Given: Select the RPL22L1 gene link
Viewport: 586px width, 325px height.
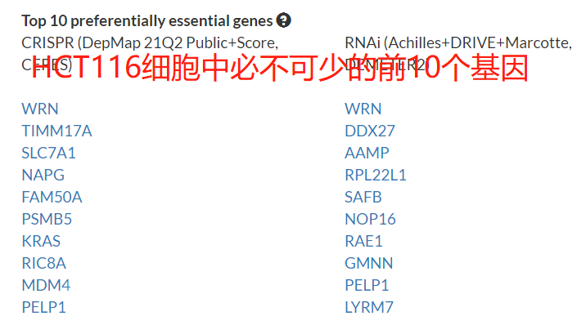Looking at the screenshot, I should (x=376, y=176).
